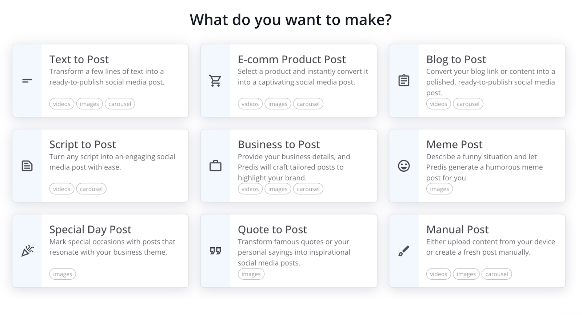Click the Quote to Post quotation icon
Screen dimensions: 582x315
[x=215, y=251]
